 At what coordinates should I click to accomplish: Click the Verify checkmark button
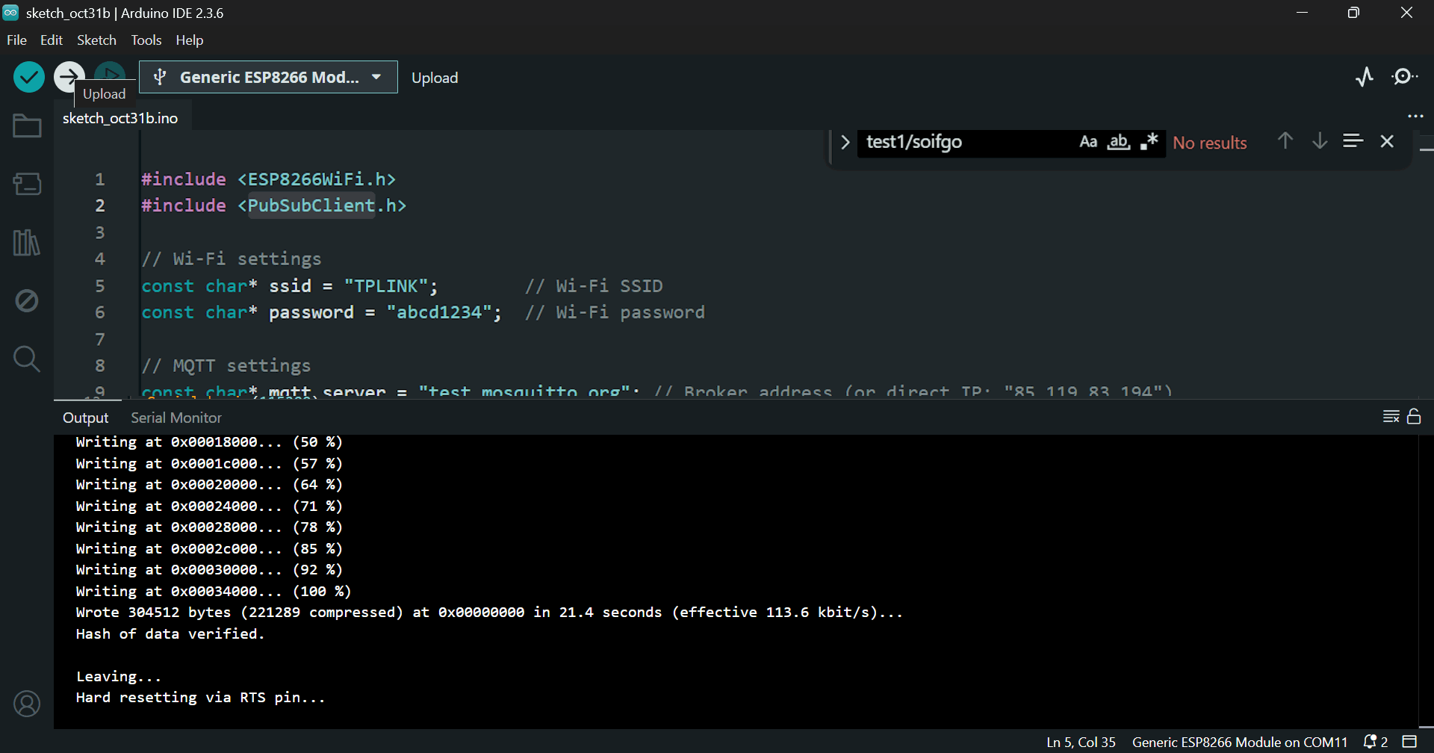point(29,77)
